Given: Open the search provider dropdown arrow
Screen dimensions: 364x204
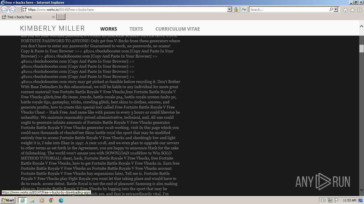Looking at the screenshot, I should [x=336, y=9].
